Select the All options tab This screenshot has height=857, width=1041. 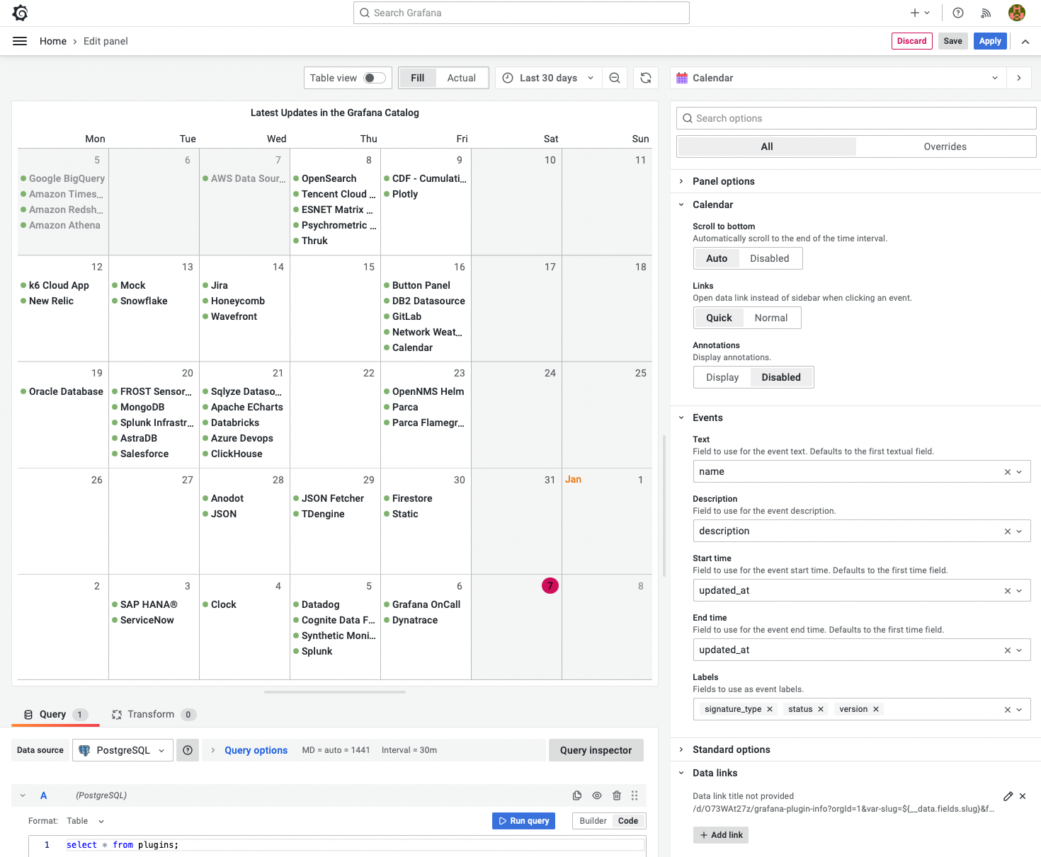pyautogui.click(x=767, y=146)
